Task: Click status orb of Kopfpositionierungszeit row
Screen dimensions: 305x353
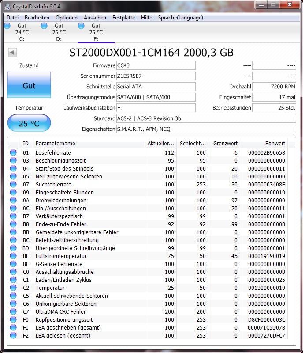Action: [13, 319]
